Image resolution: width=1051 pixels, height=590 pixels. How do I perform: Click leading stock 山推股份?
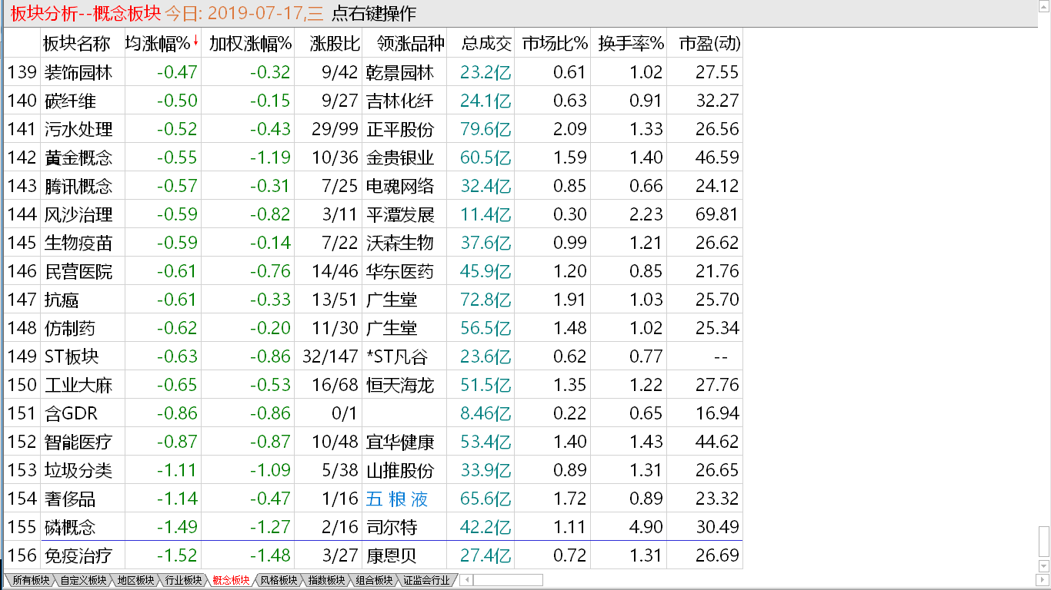click(400, 470)
